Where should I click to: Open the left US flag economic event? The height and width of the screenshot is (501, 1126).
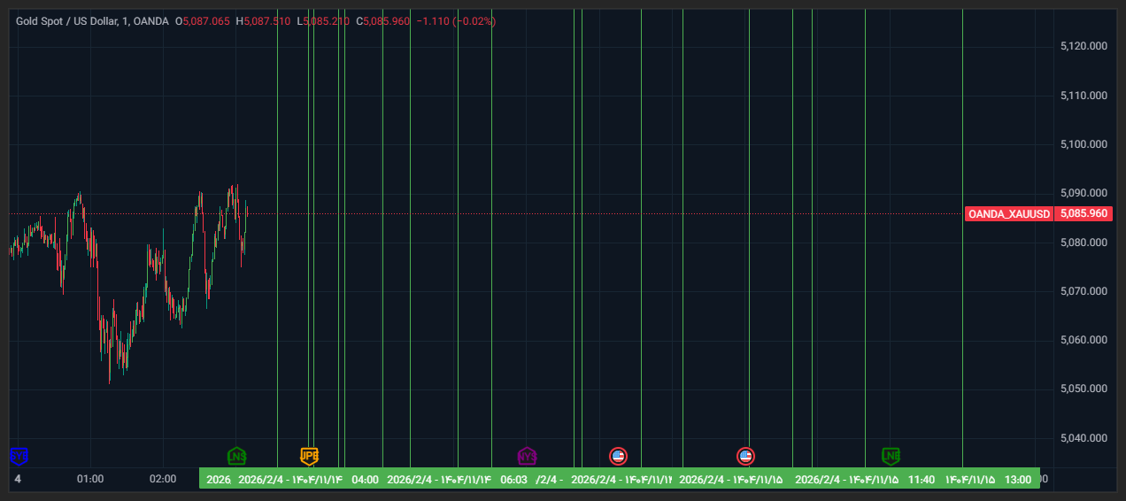[x=618, y=456]
